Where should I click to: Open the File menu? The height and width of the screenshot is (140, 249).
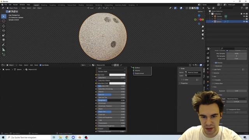[6, 5]
